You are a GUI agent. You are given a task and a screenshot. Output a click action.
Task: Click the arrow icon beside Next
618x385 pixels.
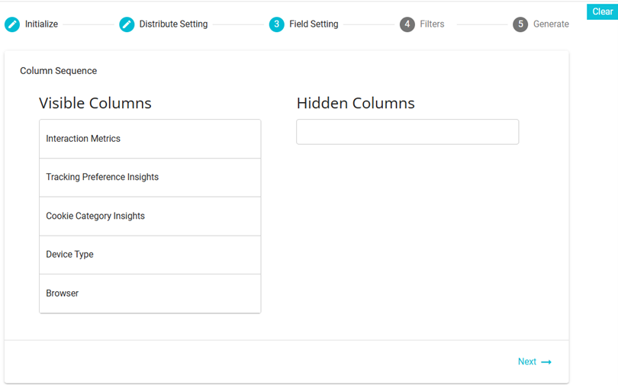[x=546, y=362]
